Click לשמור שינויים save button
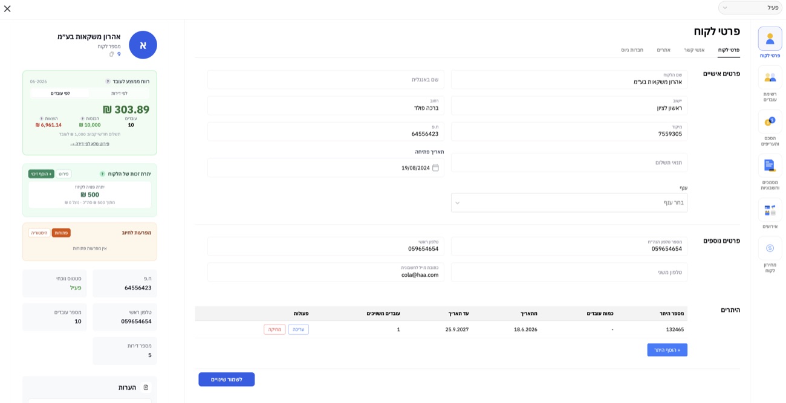The image size is (786, 403). pos(227,379)
